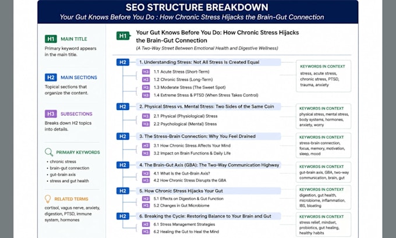This screenshot has height=238, width=396.
Task: Click the H3 badge beside 1.1 Acute Stress
Action: (146, 72)
